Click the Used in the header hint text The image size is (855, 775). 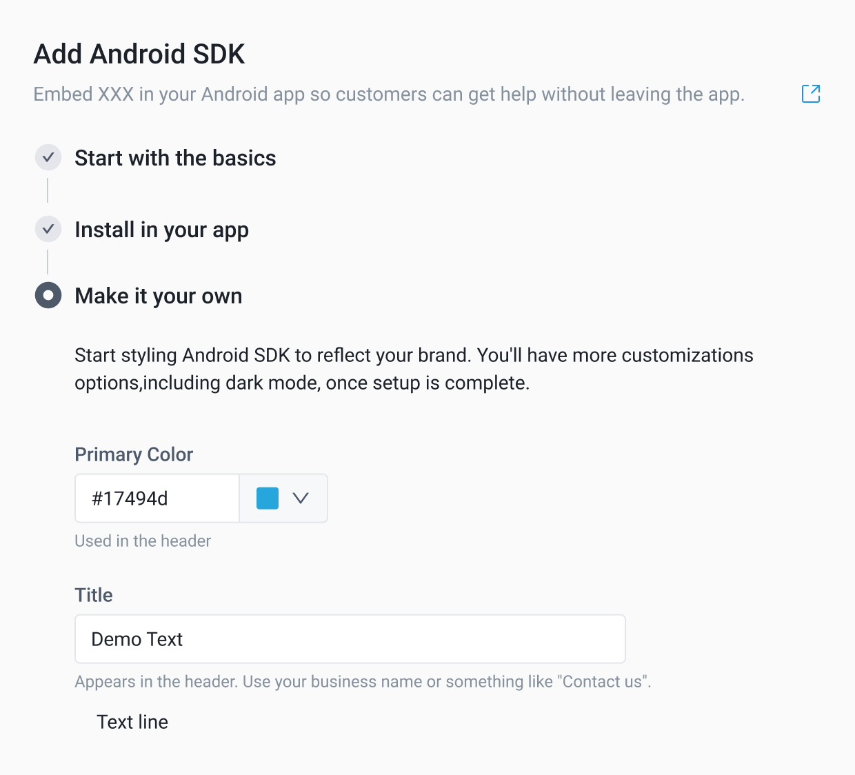click(143, 541)
